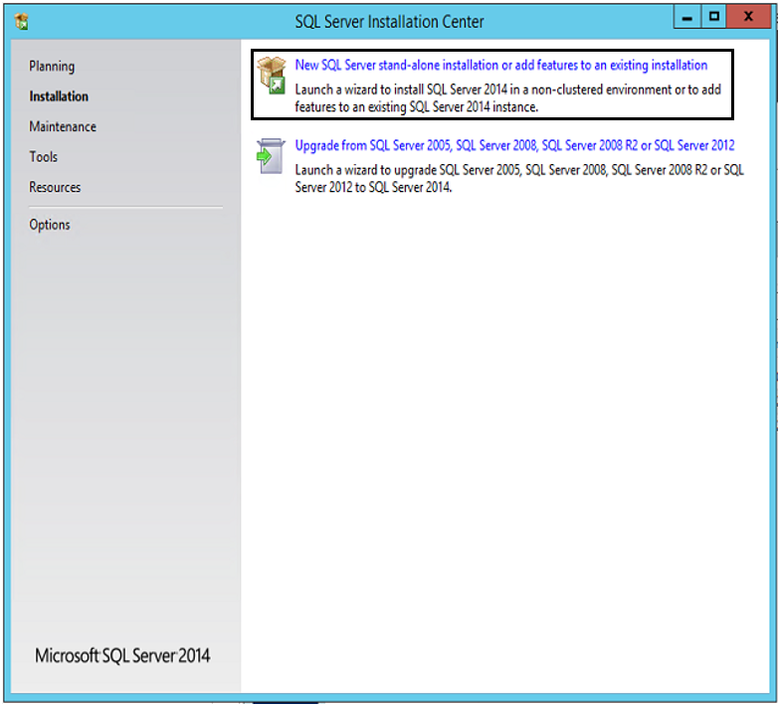Minimize the Installation Center window
This screenshot has width=778, height=704.
click(x=687, y=17)
